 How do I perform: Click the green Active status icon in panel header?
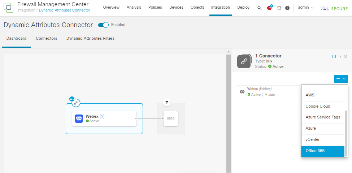pyautogui.click(x=270, y=66)
